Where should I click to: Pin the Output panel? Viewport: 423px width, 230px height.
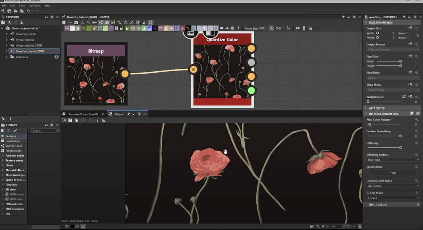point(129,114)
